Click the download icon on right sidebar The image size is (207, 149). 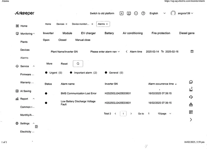pos(191,105)
